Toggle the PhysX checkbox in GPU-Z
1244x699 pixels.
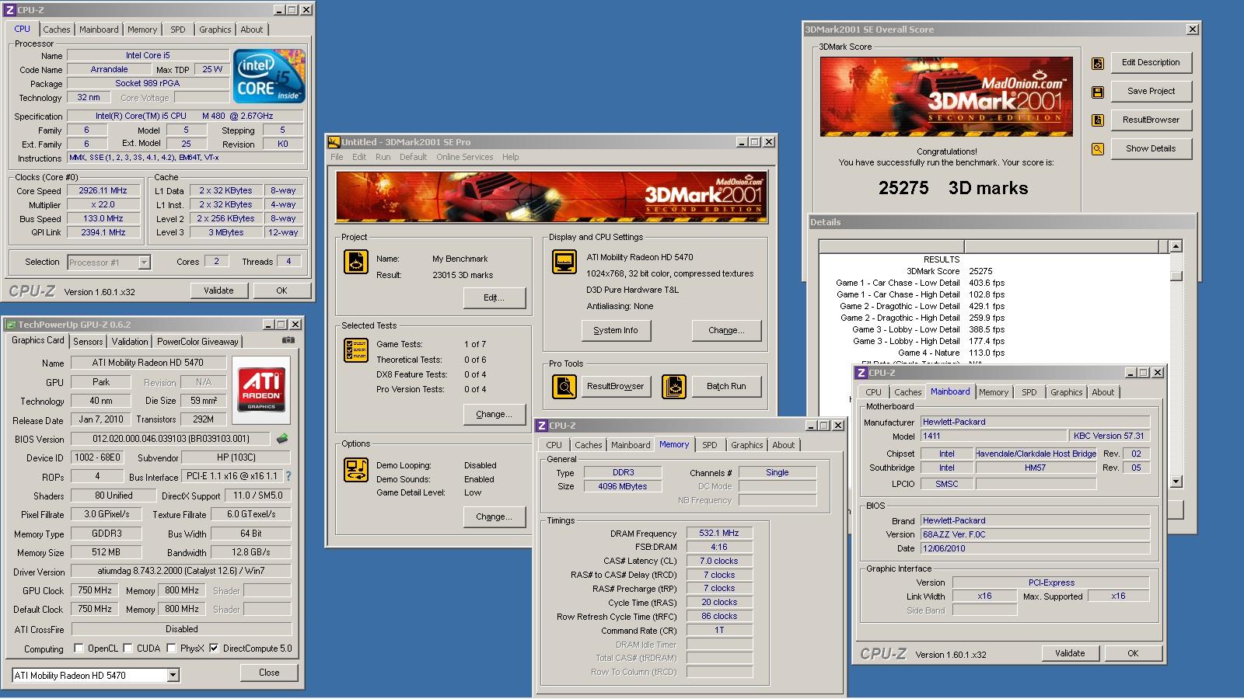(171, 649)
